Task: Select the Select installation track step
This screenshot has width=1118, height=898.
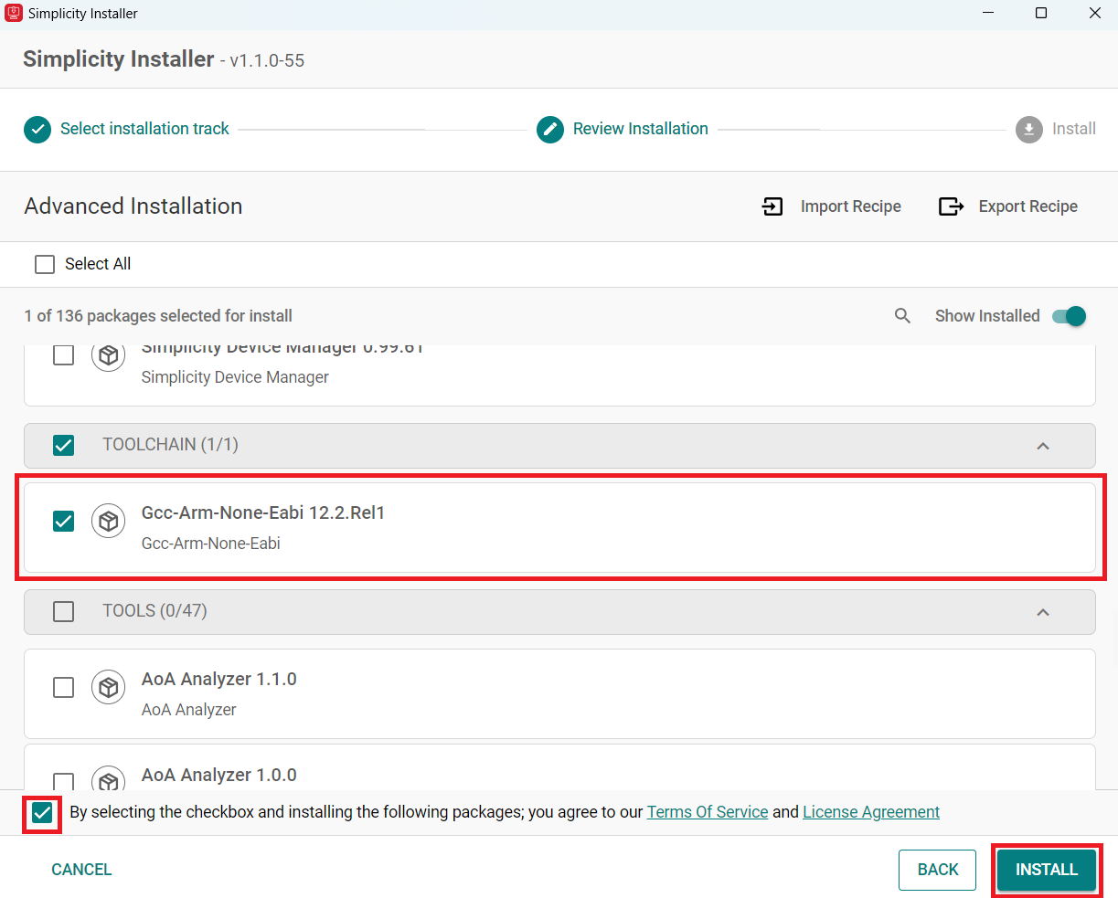Action: pos(144,129)
